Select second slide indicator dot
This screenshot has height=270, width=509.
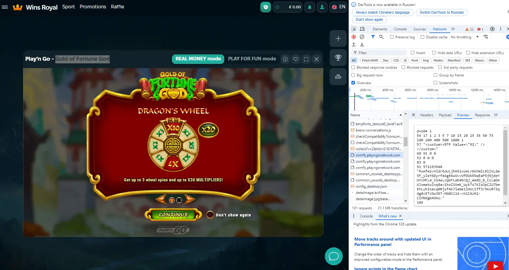click(179, 200)
